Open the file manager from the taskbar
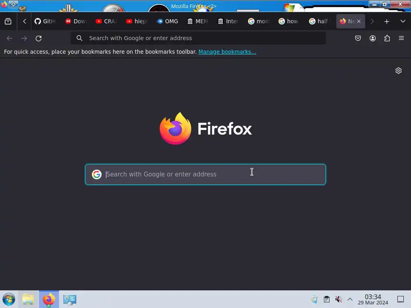Image resolution: width=411 pixels, height=308 pixels. [28, 299]
